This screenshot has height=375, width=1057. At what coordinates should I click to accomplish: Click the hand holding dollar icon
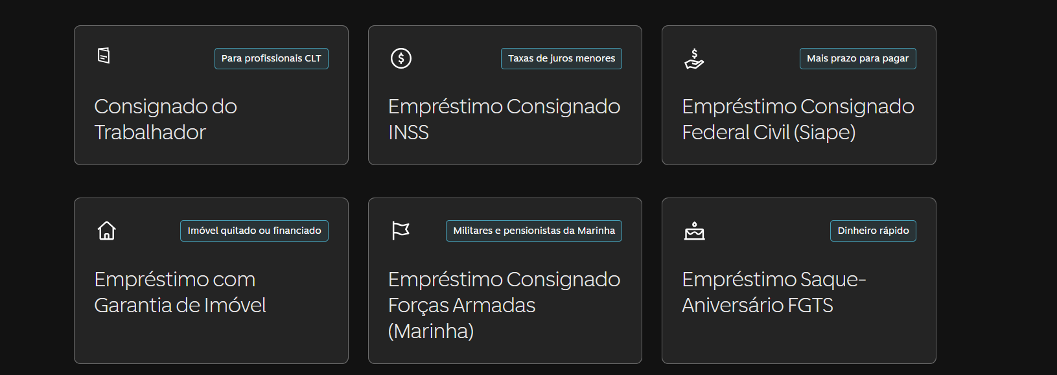pos(694,59)
